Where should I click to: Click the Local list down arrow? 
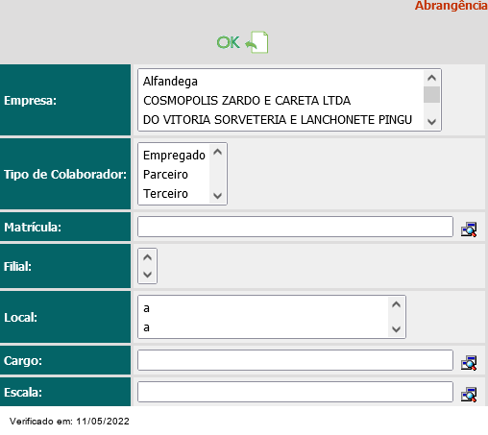pyautogui.click(x=396, y=329)
